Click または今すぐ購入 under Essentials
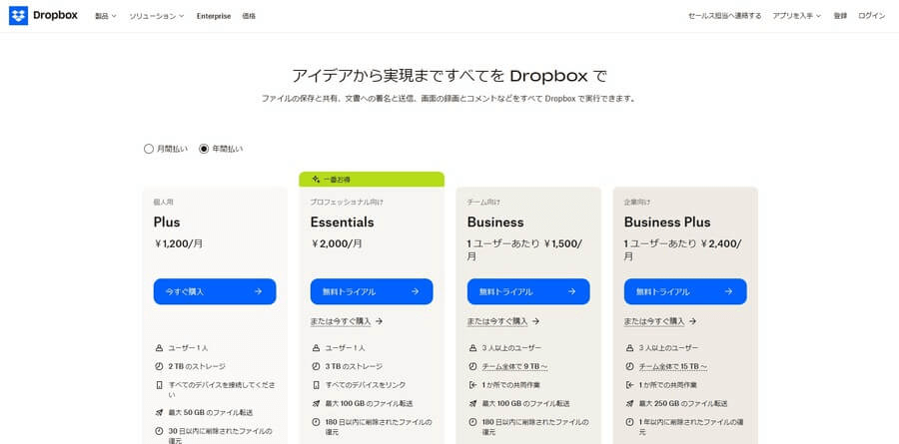The image size is (899, 444). 347,321
